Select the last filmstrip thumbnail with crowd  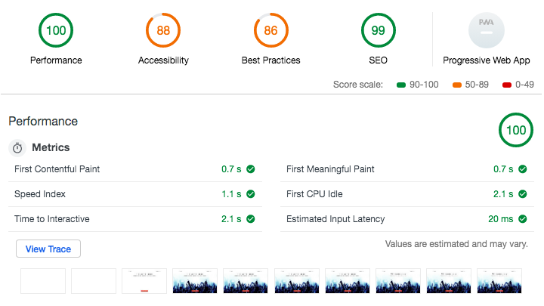pyautogui.click(x=499, y=281)
